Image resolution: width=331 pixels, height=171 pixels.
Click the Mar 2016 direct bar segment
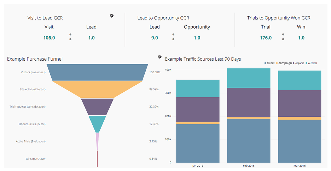(300, 141)
